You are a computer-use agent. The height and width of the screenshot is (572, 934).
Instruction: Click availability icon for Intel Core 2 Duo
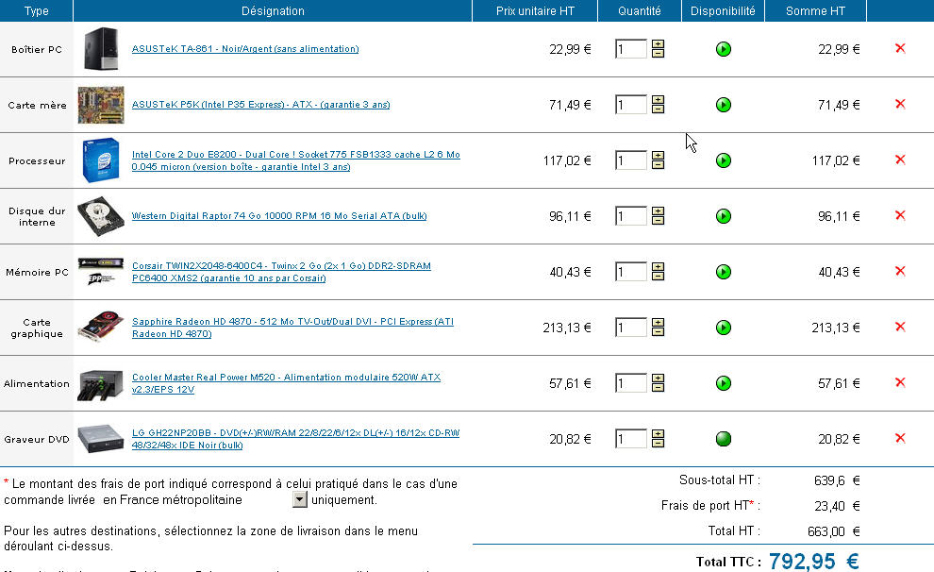point(723,160)
